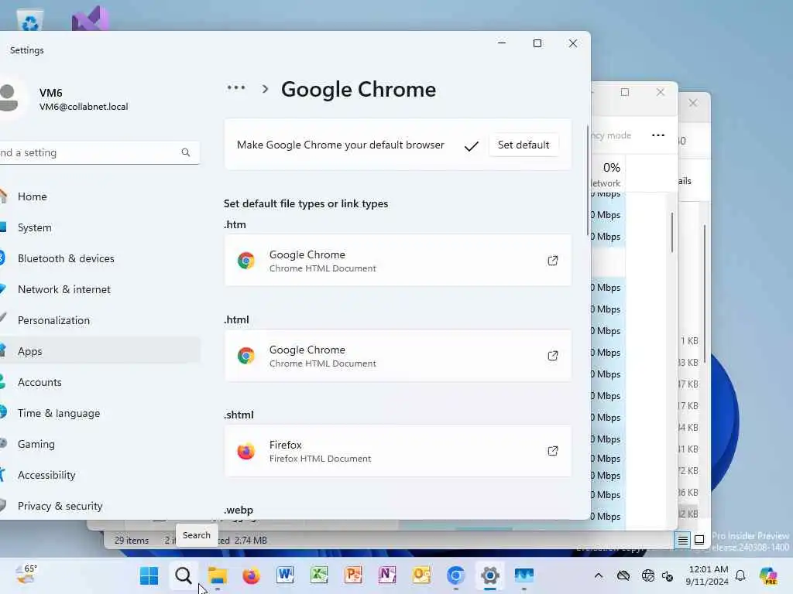The image size is (793, 594).
Task: Open Gaming settings category
Action: 99,444
